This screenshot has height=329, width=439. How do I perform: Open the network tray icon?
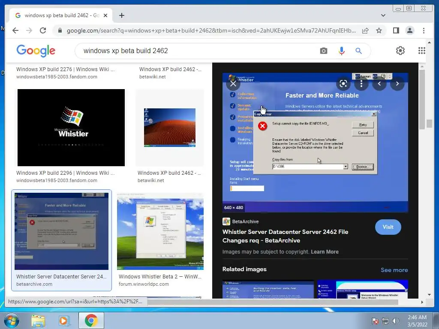click(x=385, y=321)
